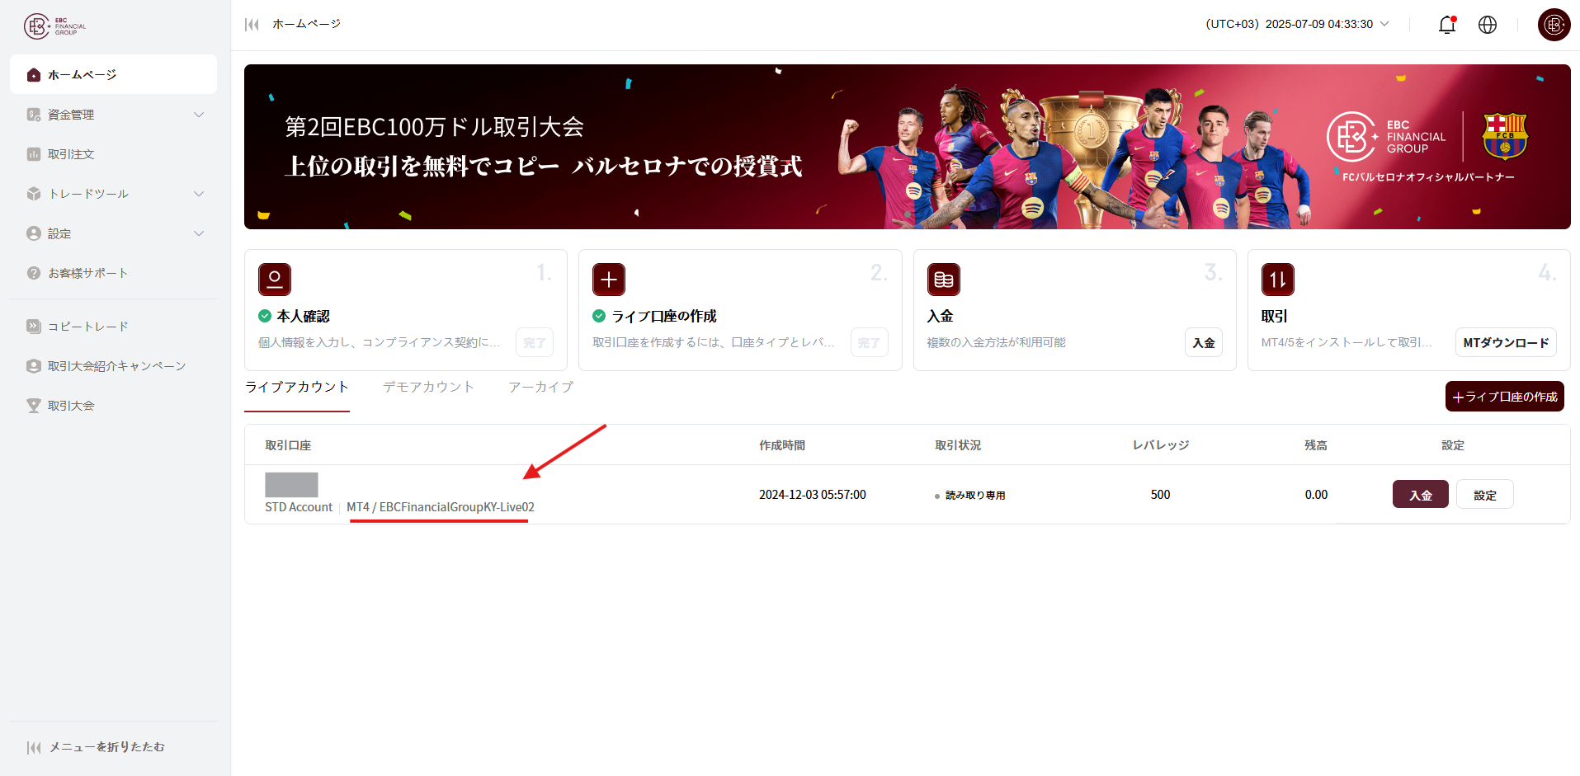Collapse sidebar via メニューを折りたたむ

click(96, 747)
